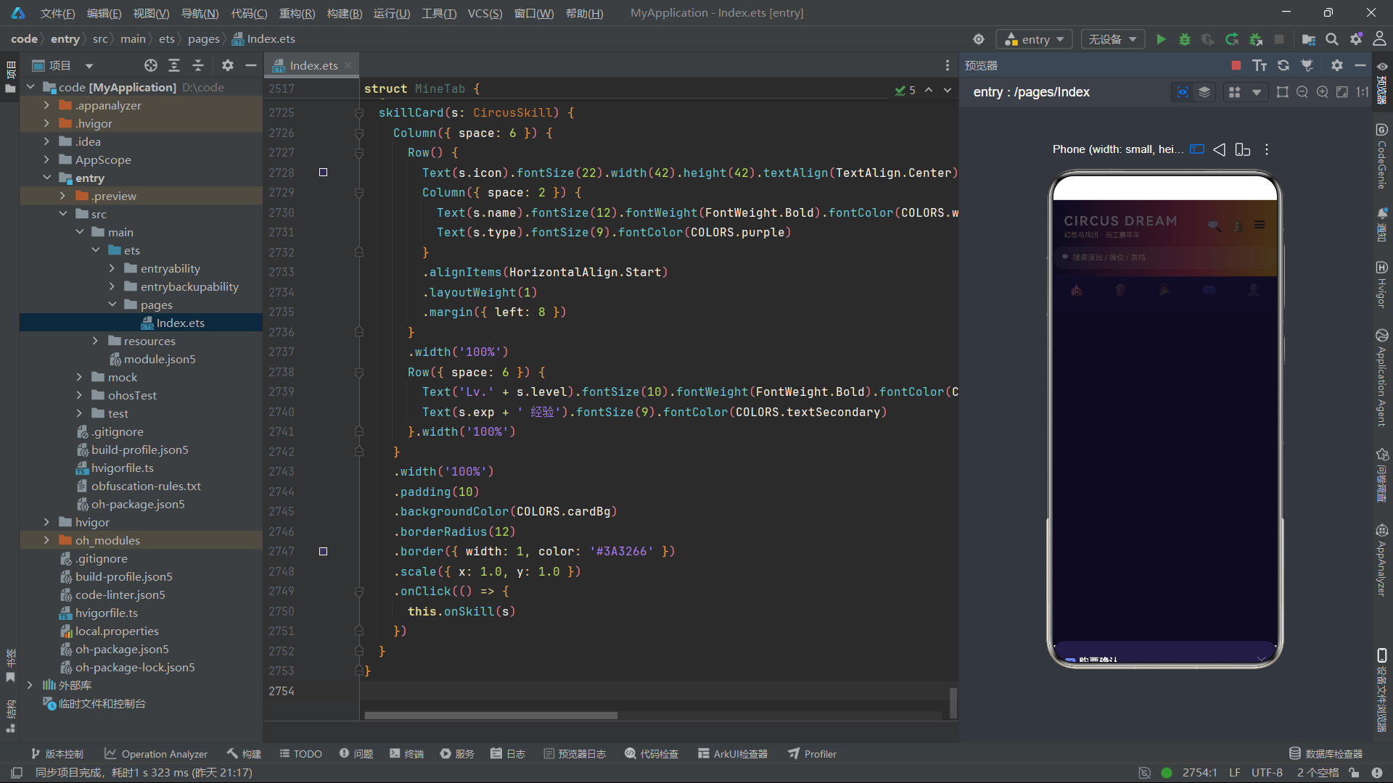Expand the oh_modules folder
The width and height of the screenshot is (1393, 783).
pos(46,540)
